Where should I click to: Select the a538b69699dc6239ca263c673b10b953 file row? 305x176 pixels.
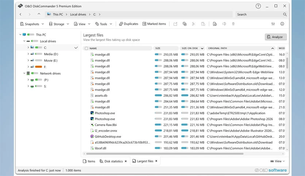pyautogui.click(x=184, y=142)
